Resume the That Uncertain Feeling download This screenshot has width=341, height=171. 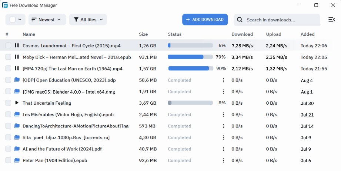coord(17,103)
